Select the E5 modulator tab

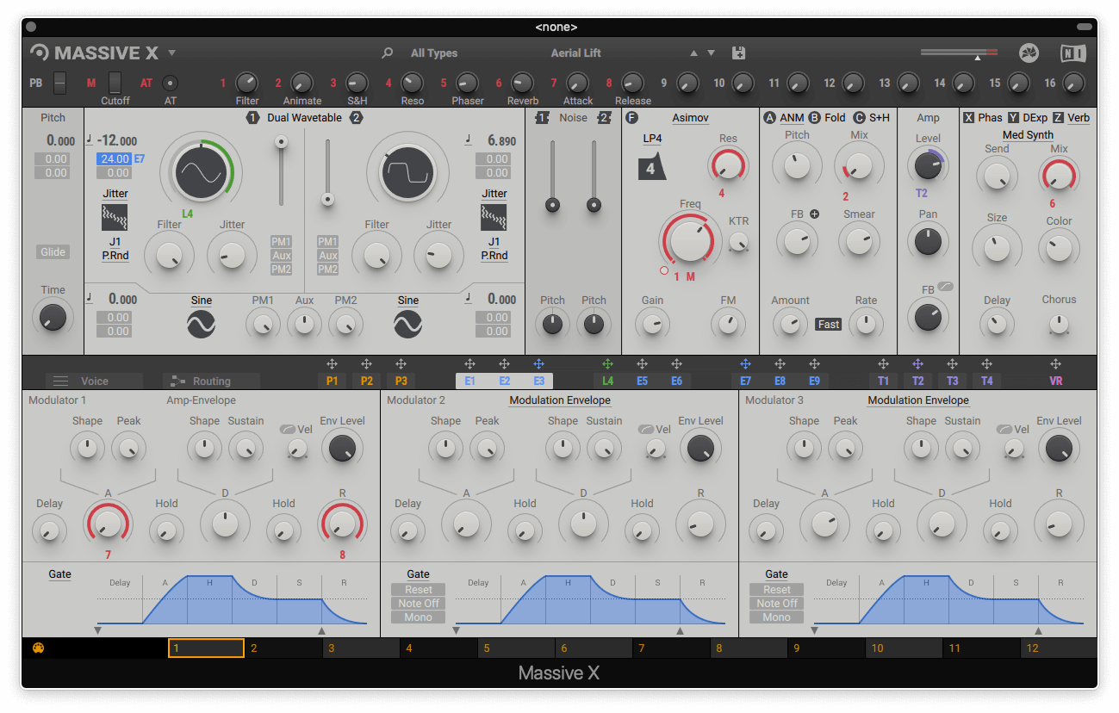[x=642, y=381]
